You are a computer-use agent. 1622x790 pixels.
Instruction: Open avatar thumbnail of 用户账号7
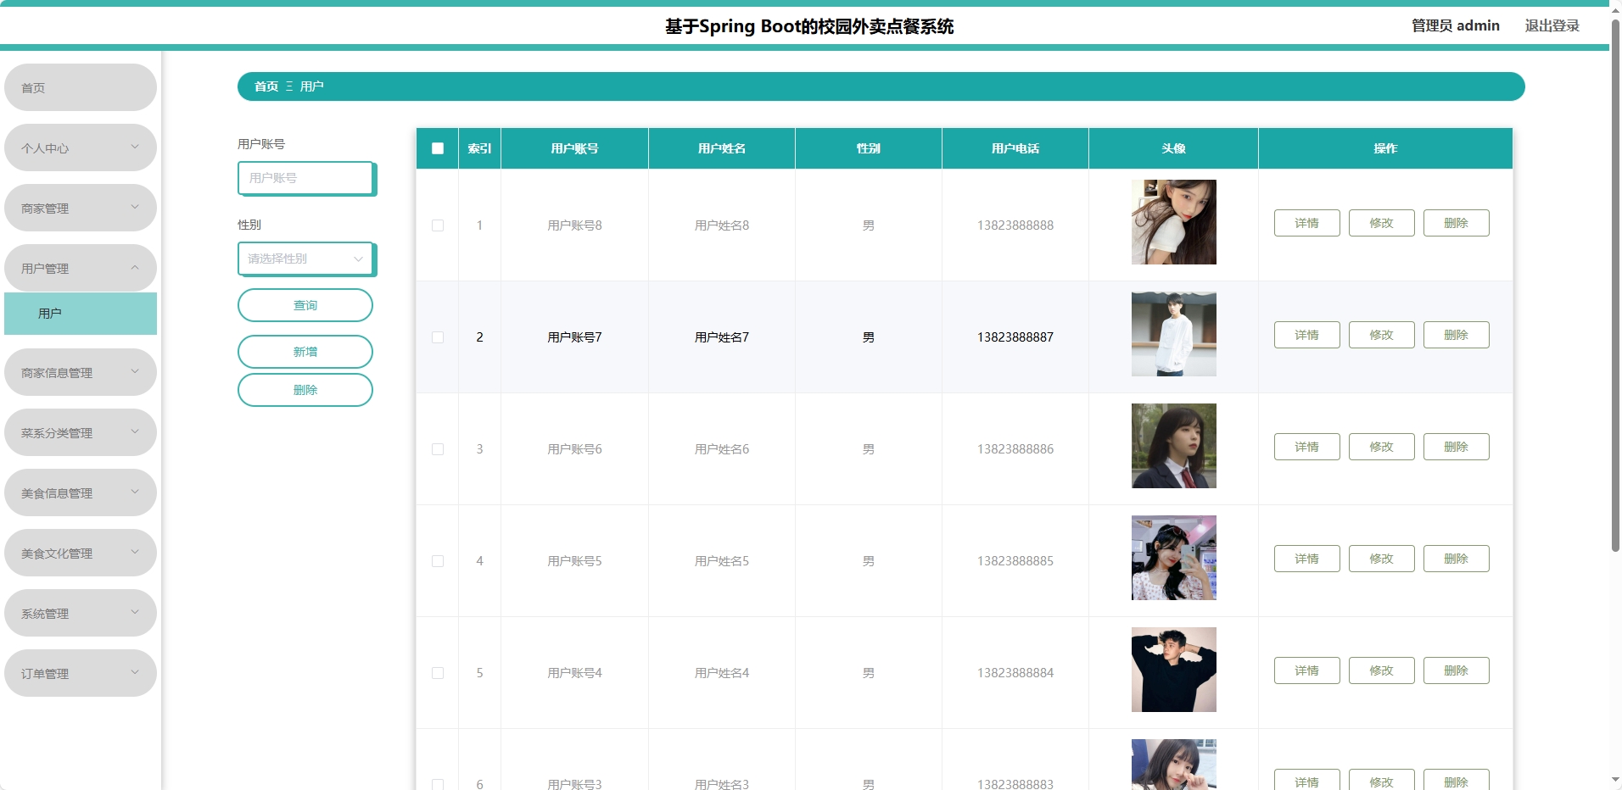pyautogui.click(x=1174, y=334)
